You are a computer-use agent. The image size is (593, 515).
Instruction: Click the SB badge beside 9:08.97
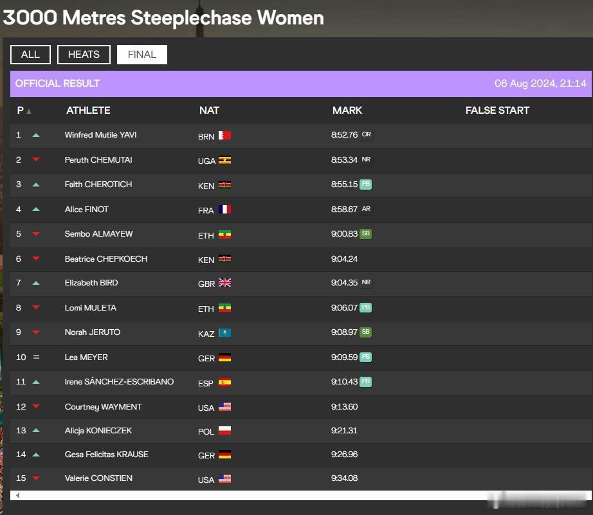pyautogui.click(x=365, y=332)
